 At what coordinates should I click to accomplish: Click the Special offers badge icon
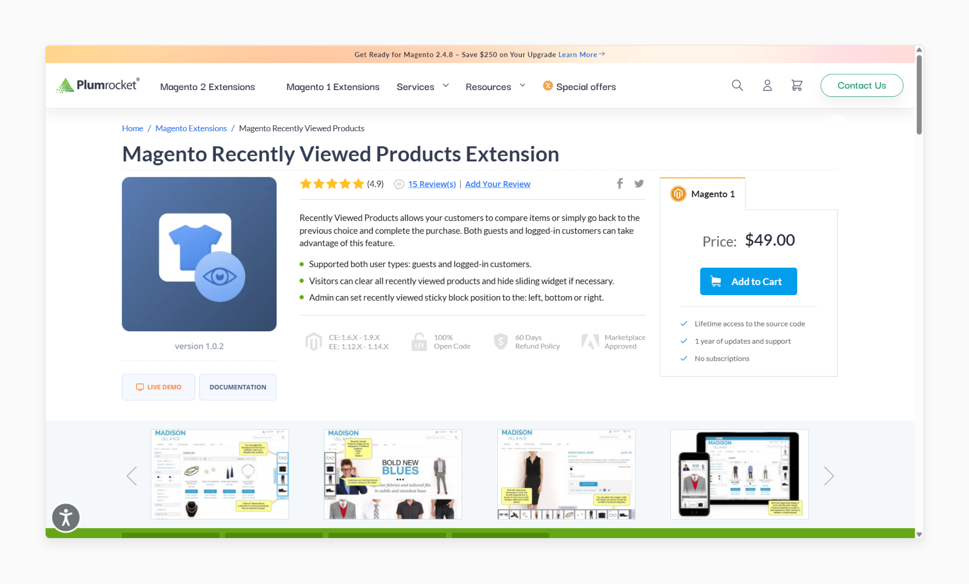coord(548,86)
